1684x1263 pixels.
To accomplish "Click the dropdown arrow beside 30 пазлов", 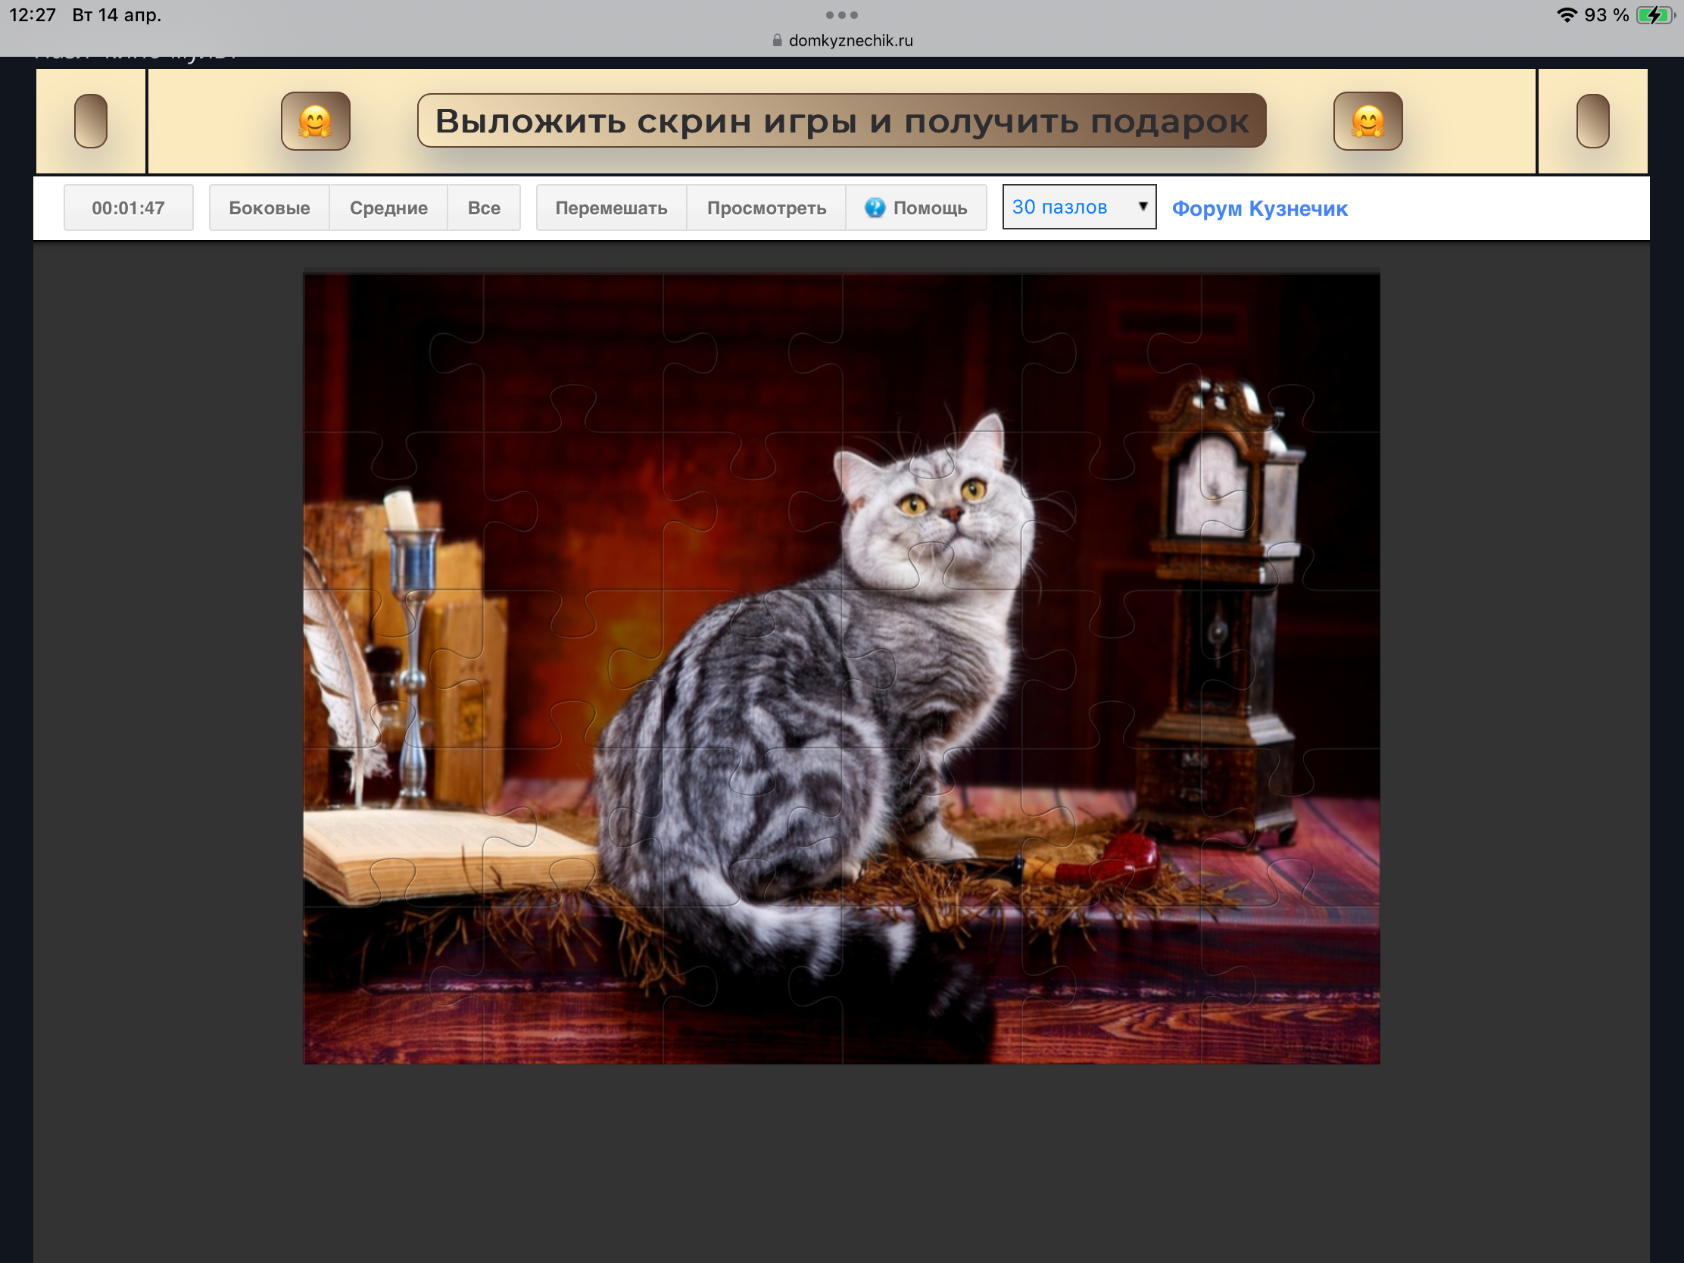I will (x=1142, y=206).
